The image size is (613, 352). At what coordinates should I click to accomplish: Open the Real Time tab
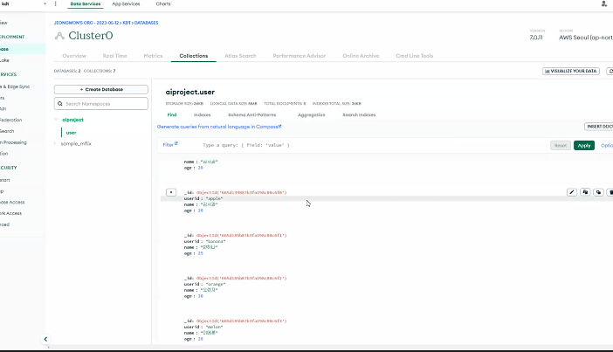tap(115, 56)
